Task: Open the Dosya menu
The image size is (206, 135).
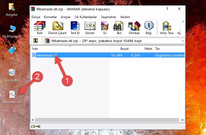Action: [x=36, y=17]
